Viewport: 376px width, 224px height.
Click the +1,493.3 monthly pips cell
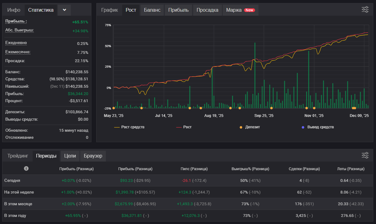185,204
